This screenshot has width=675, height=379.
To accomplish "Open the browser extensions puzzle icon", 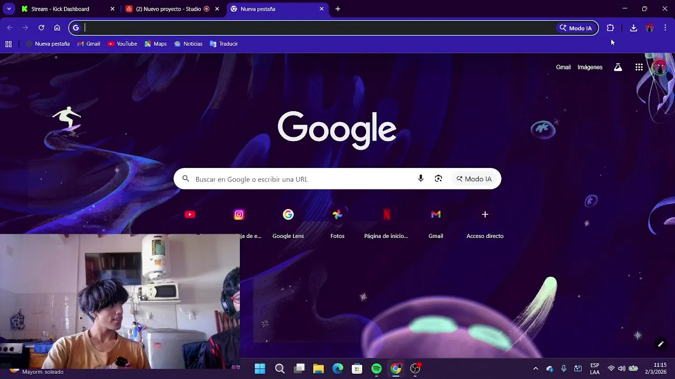I will [x=610, y=28].
